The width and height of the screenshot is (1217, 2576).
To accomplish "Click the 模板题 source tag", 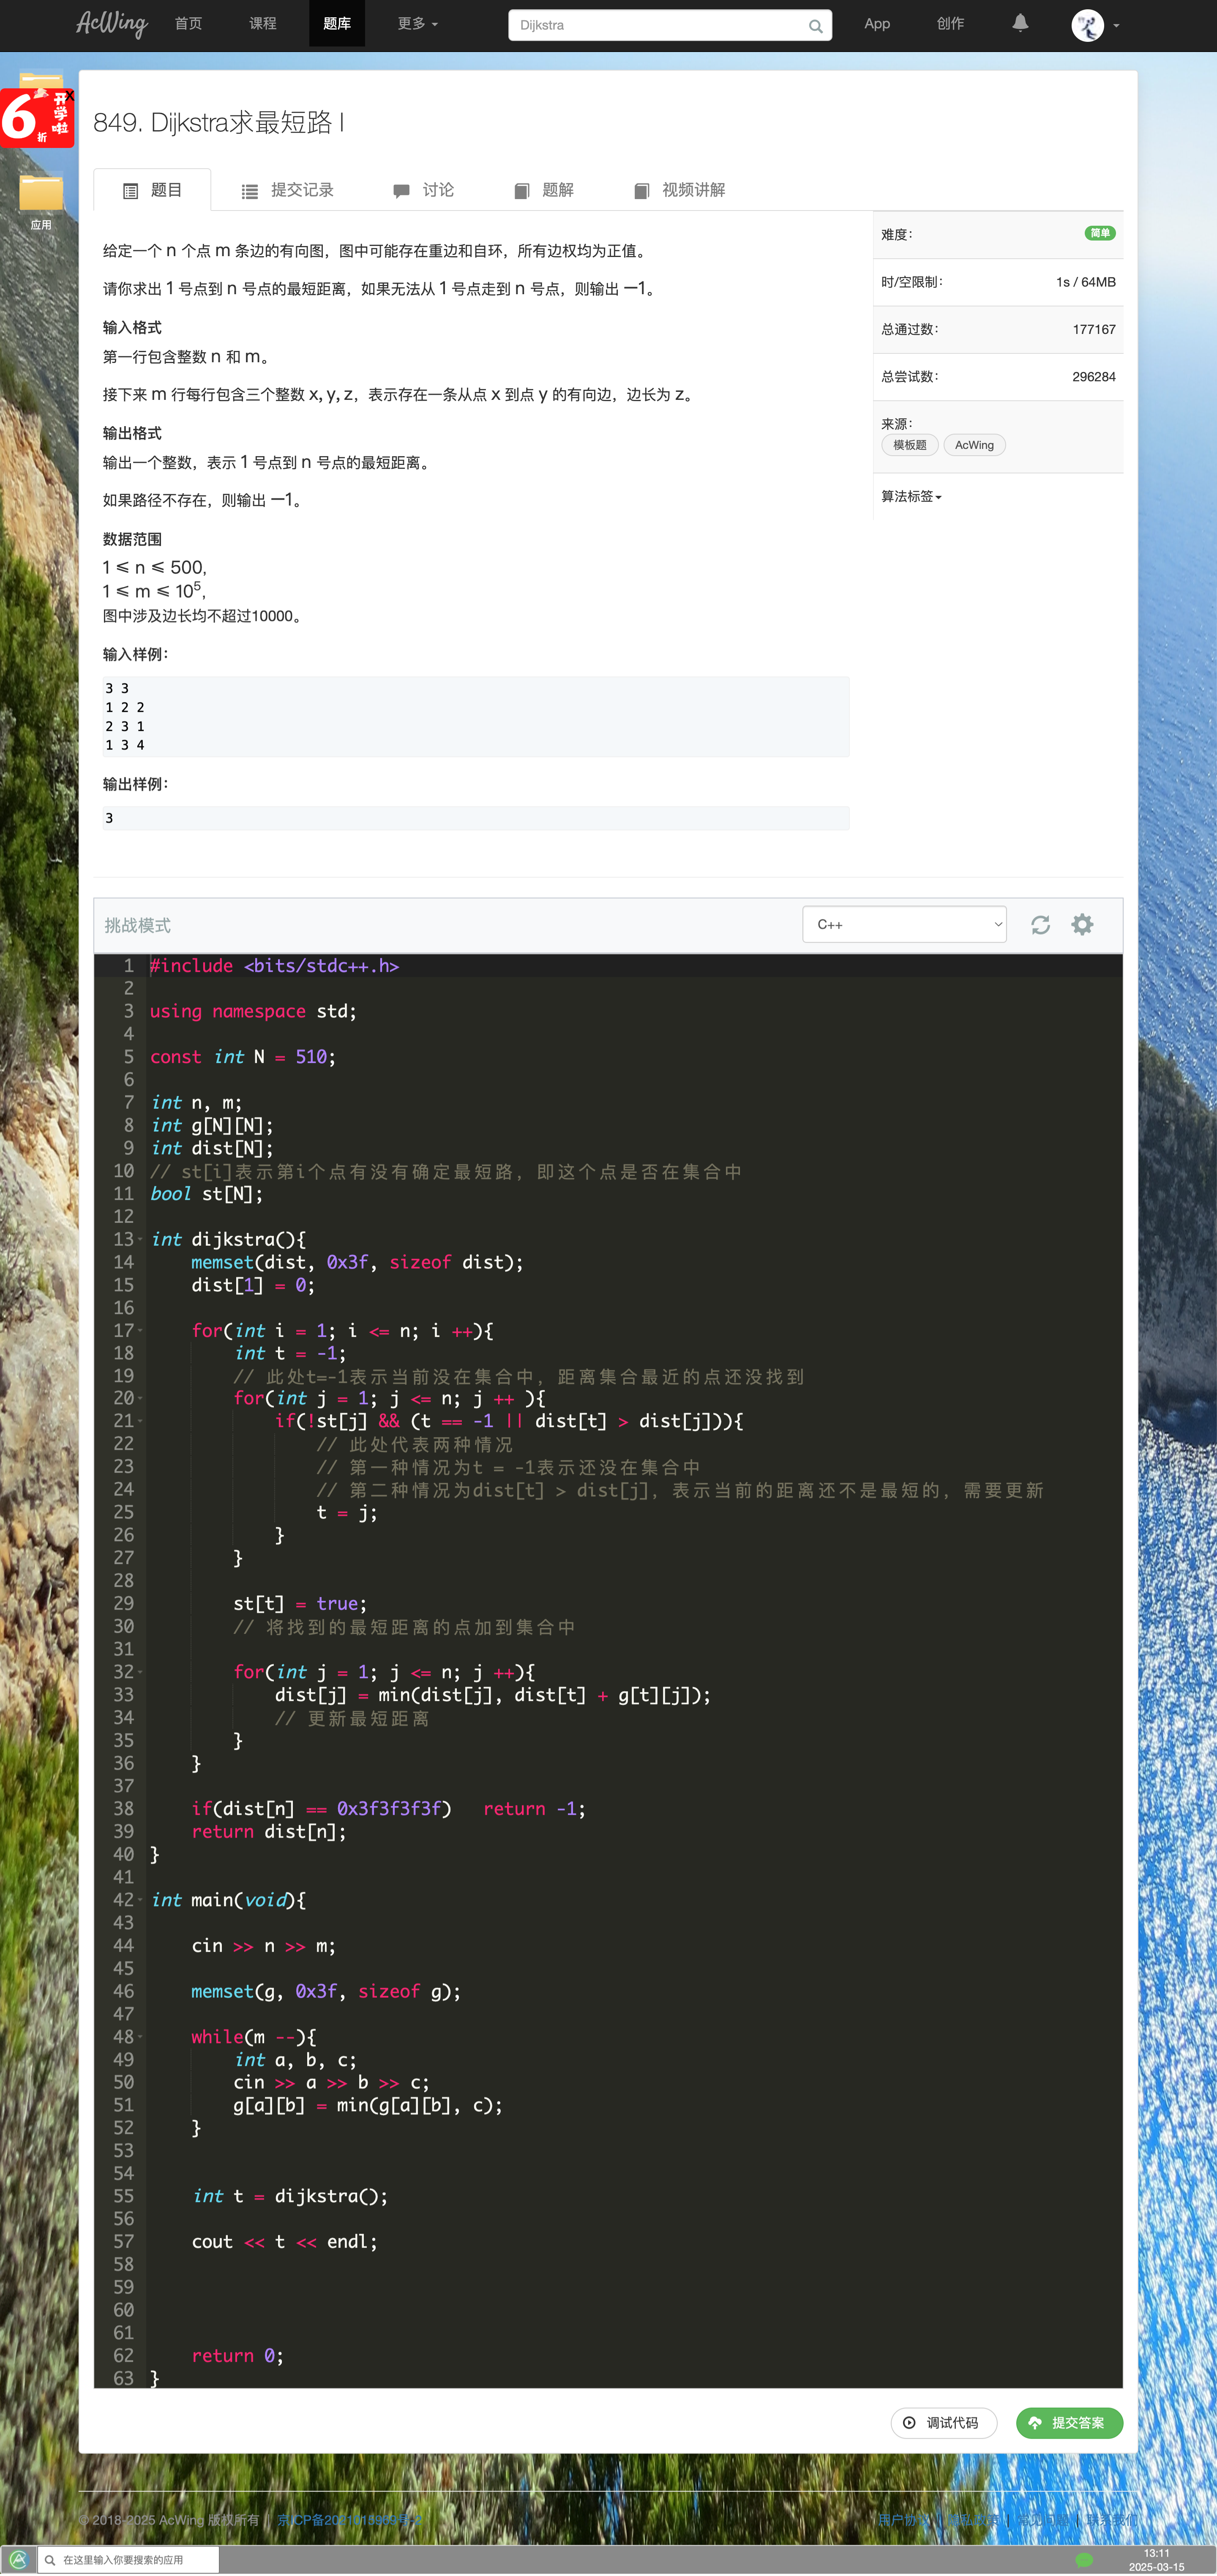I will click(909, 445).
